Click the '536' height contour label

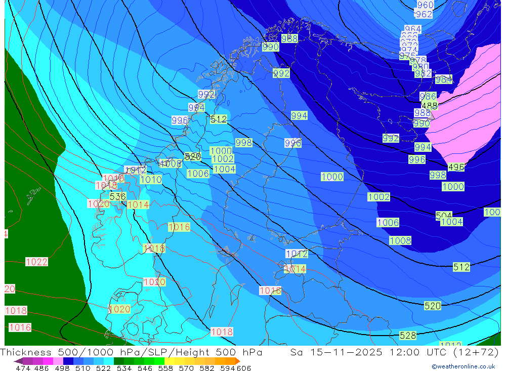coord(117,196)
